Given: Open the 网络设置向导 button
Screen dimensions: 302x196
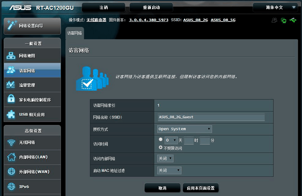Looking at the screenshot, I should point(32,26).
